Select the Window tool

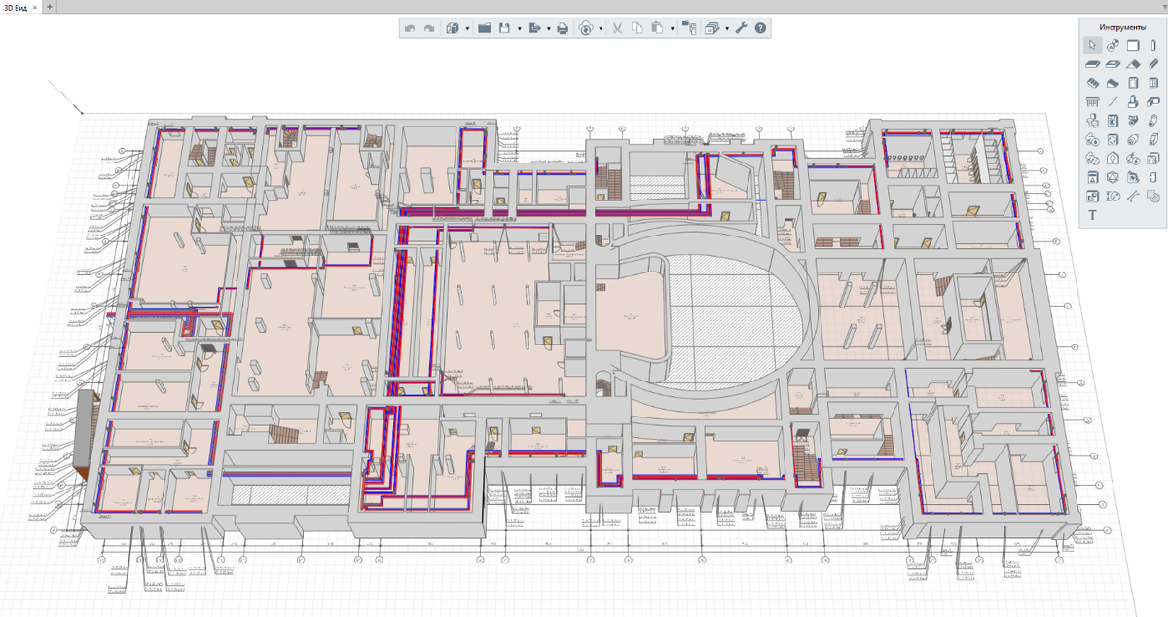point(1153,82)
